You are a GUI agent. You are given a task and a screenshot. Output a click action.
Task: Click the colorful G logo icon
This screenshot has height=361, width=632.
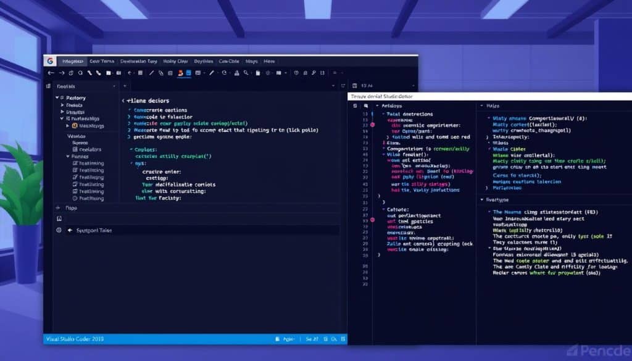[50, 61]
